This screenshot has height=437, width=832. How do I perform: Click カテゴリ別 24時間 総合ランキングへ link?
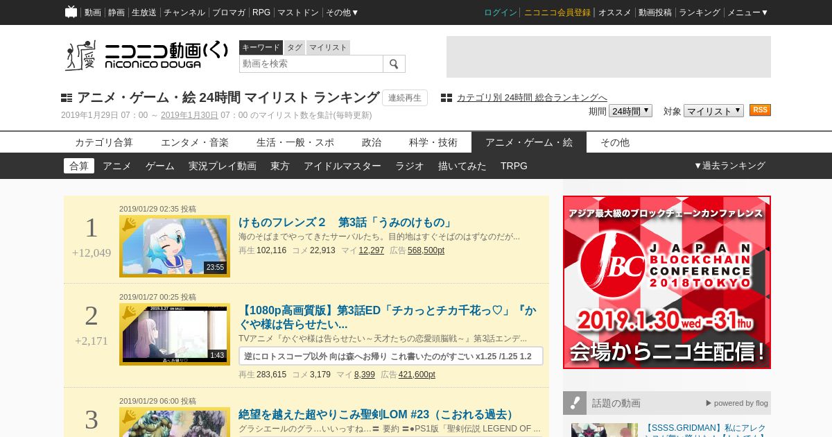pos(532,98)
